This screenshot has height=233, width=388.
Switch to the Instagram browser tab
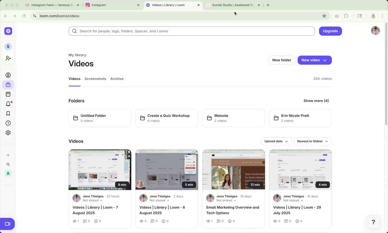point(112,5)
